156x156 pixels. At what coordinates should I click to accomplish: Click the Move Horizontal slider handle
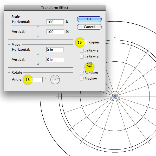(38, 54)
